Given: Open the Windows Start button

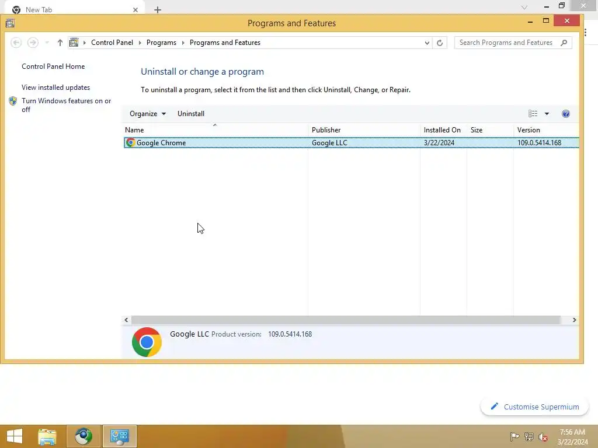Looking at the screenshot, I should [x=15, y=436].
